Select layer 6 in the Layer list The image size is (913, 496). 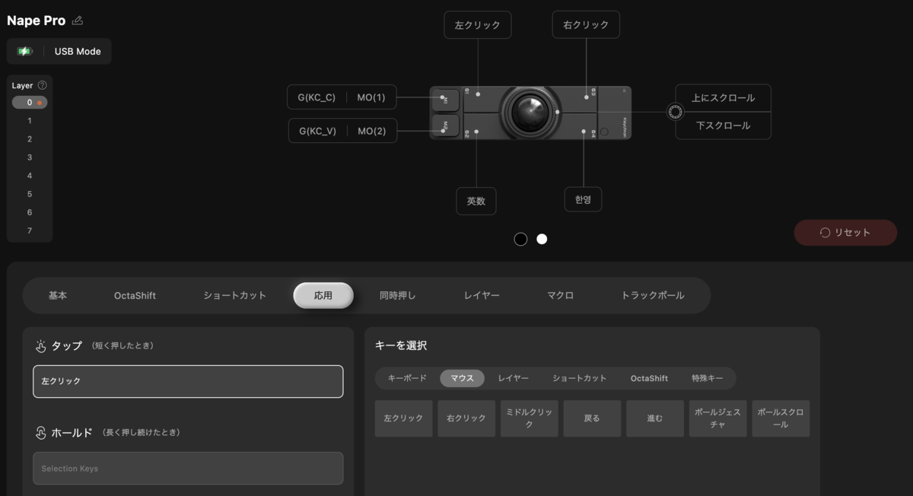(30, 212)
